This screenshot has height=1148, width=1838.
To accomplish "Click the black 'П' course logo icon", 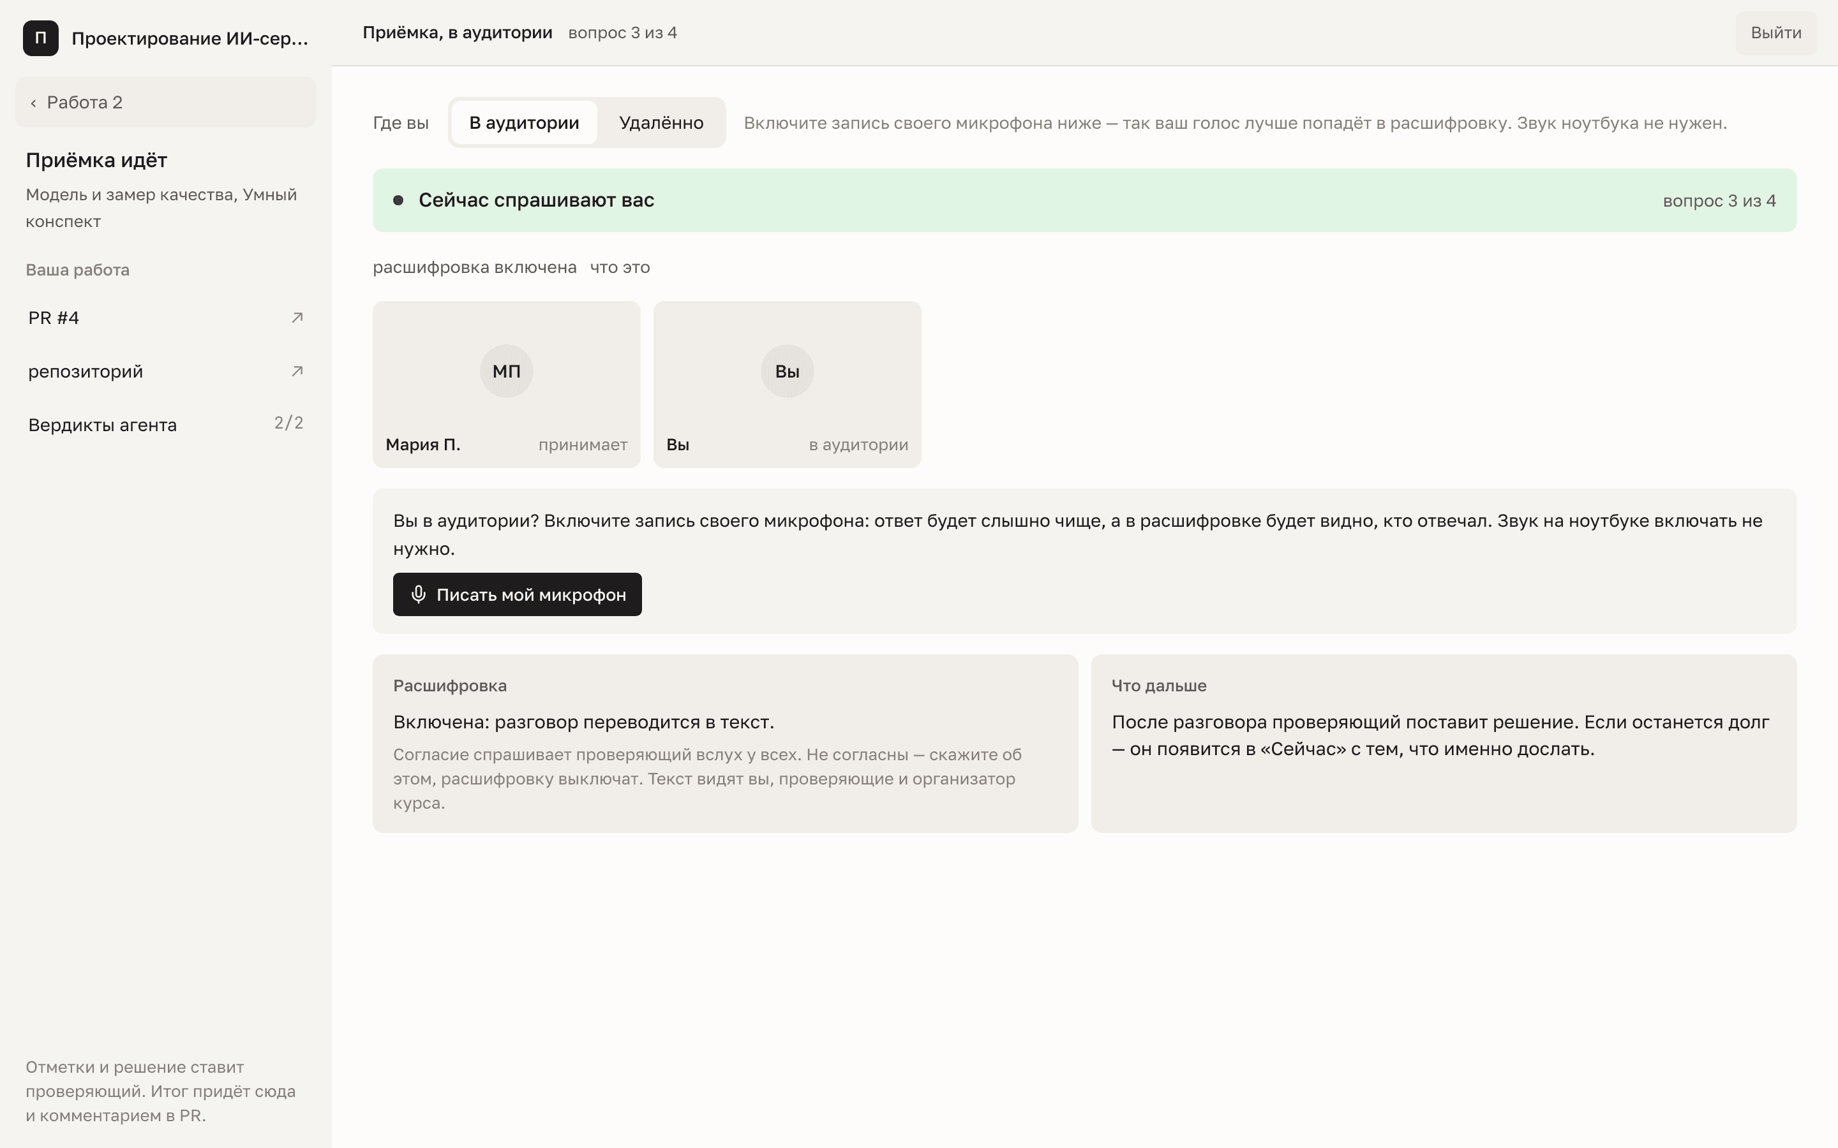I will (x=40, y=38).
